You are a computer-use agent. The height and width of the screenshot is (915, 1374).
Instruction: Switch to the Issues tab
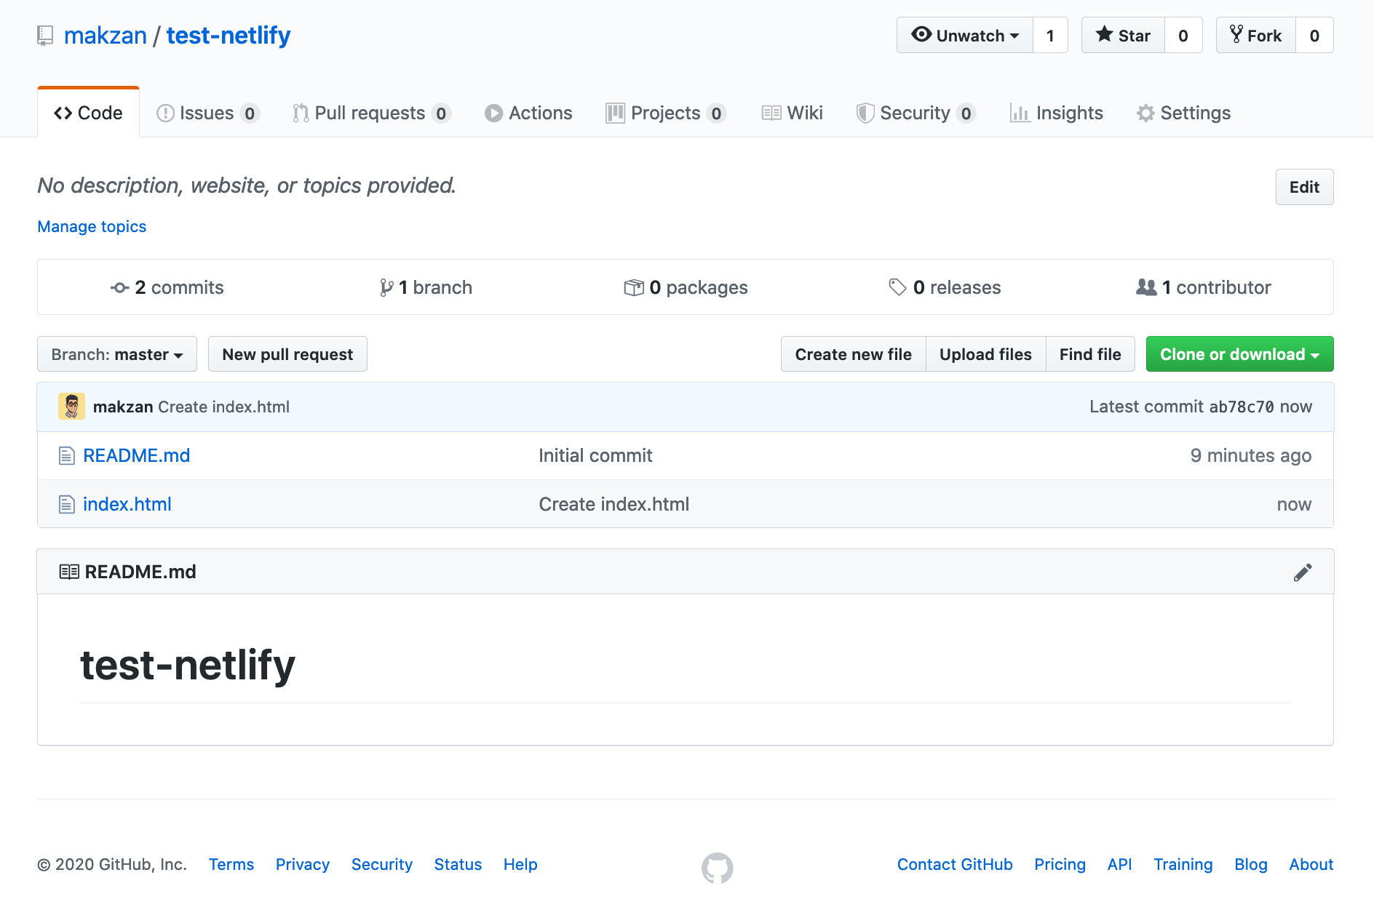[x=207, y=113]
